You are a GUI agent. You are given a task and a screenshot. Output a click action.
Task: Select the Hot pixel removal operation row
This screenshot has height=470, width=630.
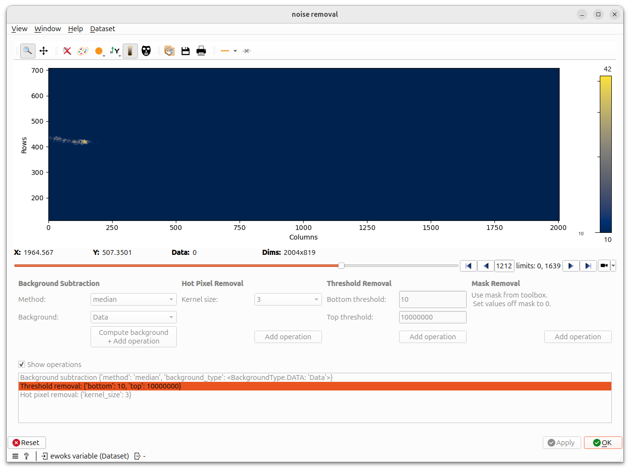(315, 395)
